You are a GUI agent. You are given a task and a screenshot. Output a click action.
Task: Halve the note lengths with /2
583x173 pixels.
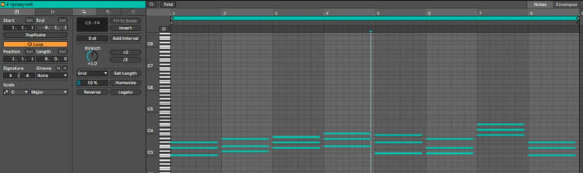click(x=125, y=60)
